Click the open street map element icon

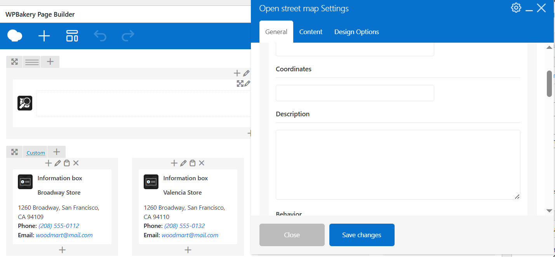click(x=25, y=103)
